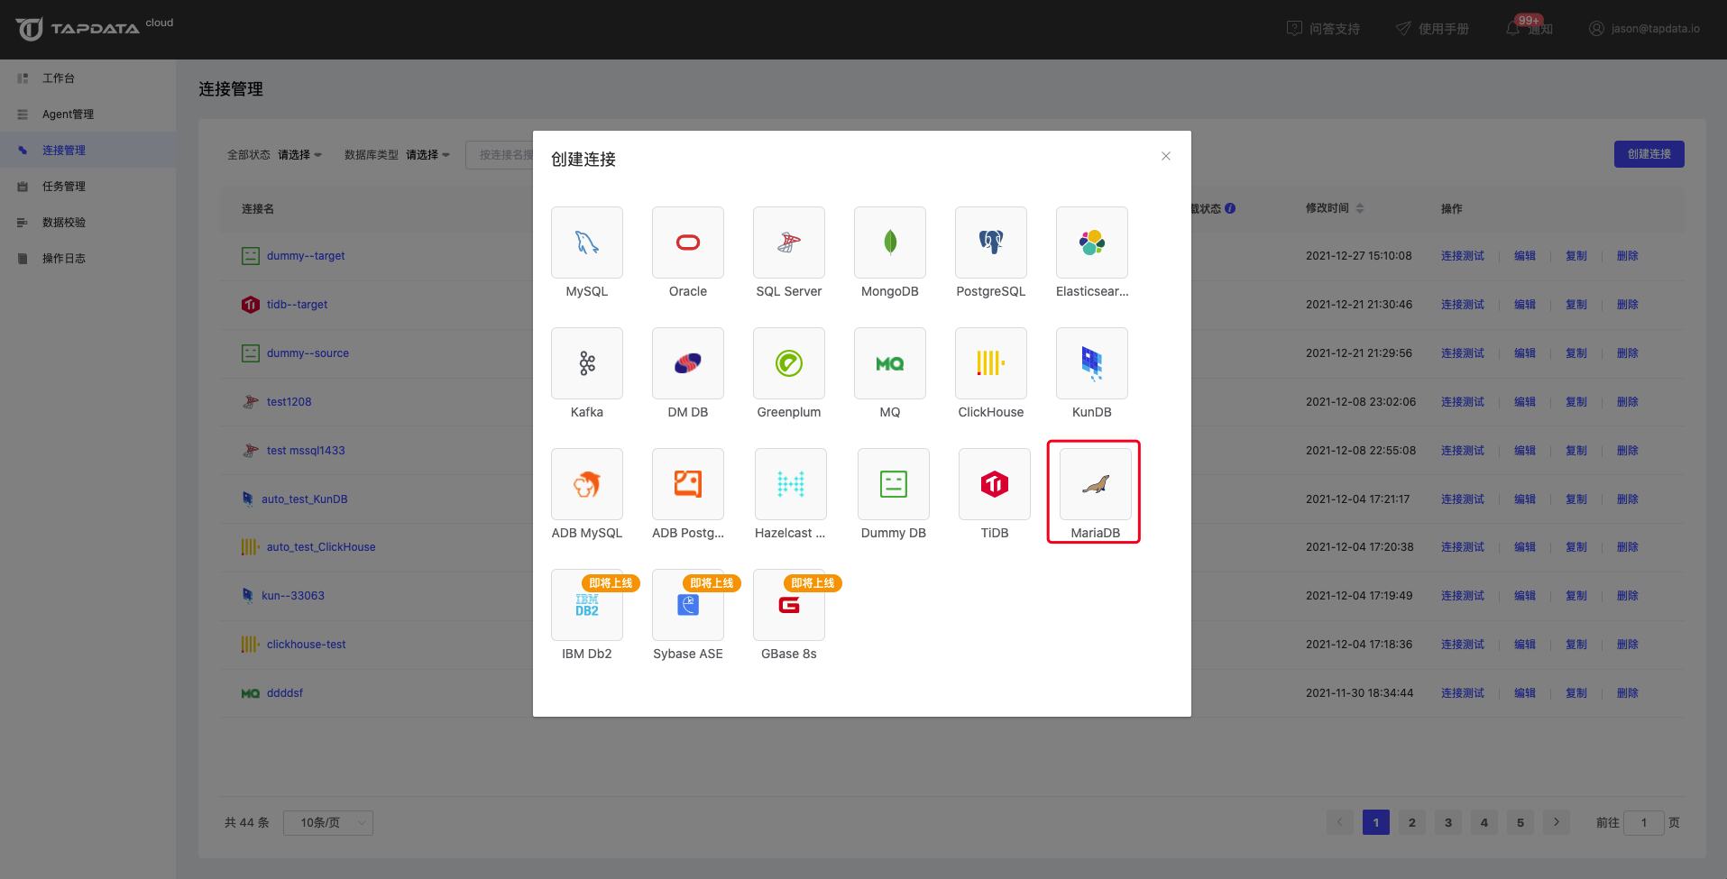Open the 使用手册 manual link
The height and width of the screenshot is (879, 1727).
pos(1432,29)
